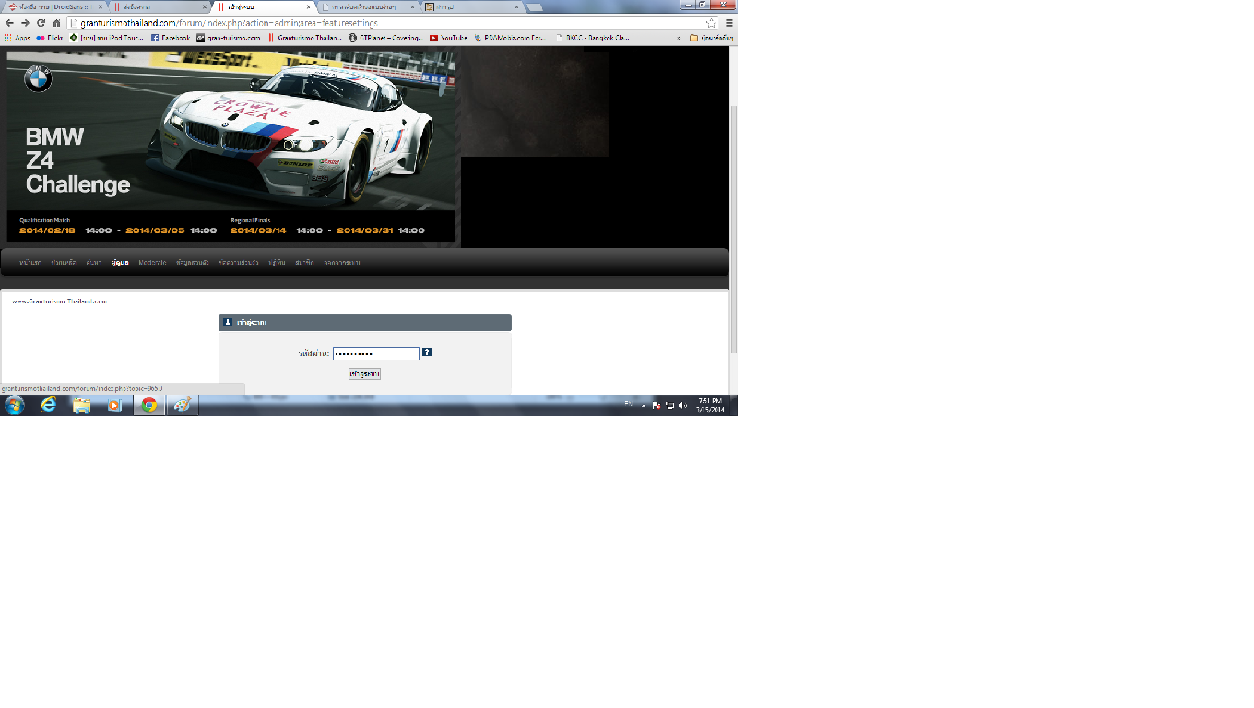Switch to the fourth browser tab
This screenshot has width=1254, height=708.
369,6
